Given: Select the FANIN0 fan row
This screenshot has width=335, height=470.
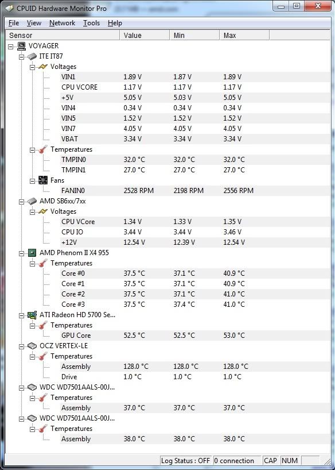Looking at the screenshot, I should pos(194,191).
